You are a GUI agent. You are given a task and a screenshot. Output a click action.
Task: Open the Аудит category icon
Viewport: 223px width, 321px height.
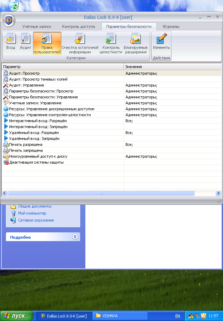25,42
